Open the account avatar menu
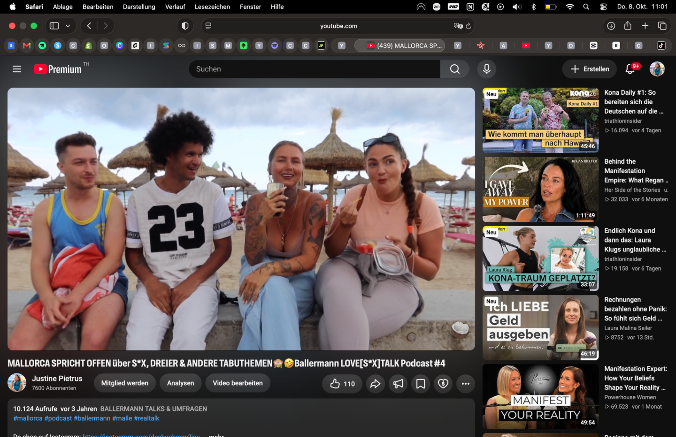 coord(657,69)
